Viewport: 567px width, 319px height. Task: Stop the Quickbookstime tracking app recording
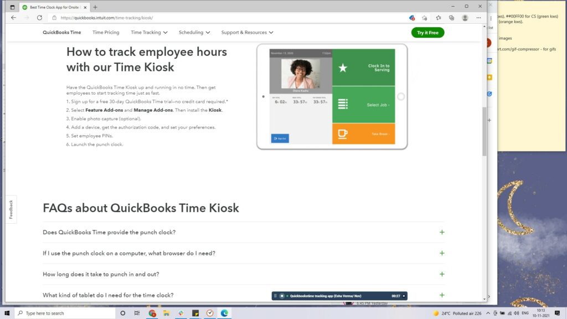point(282,295)
